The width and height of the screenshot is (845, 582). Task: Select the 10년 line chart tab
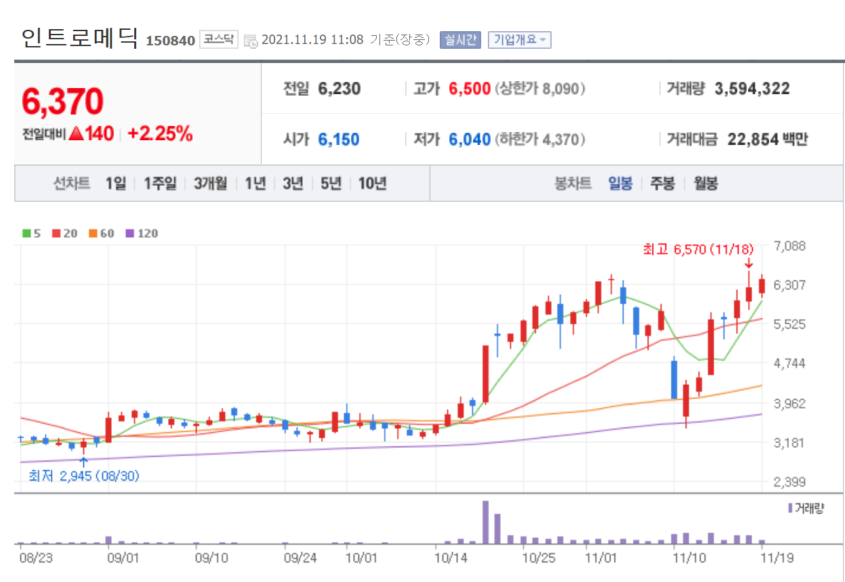(372, 183)
